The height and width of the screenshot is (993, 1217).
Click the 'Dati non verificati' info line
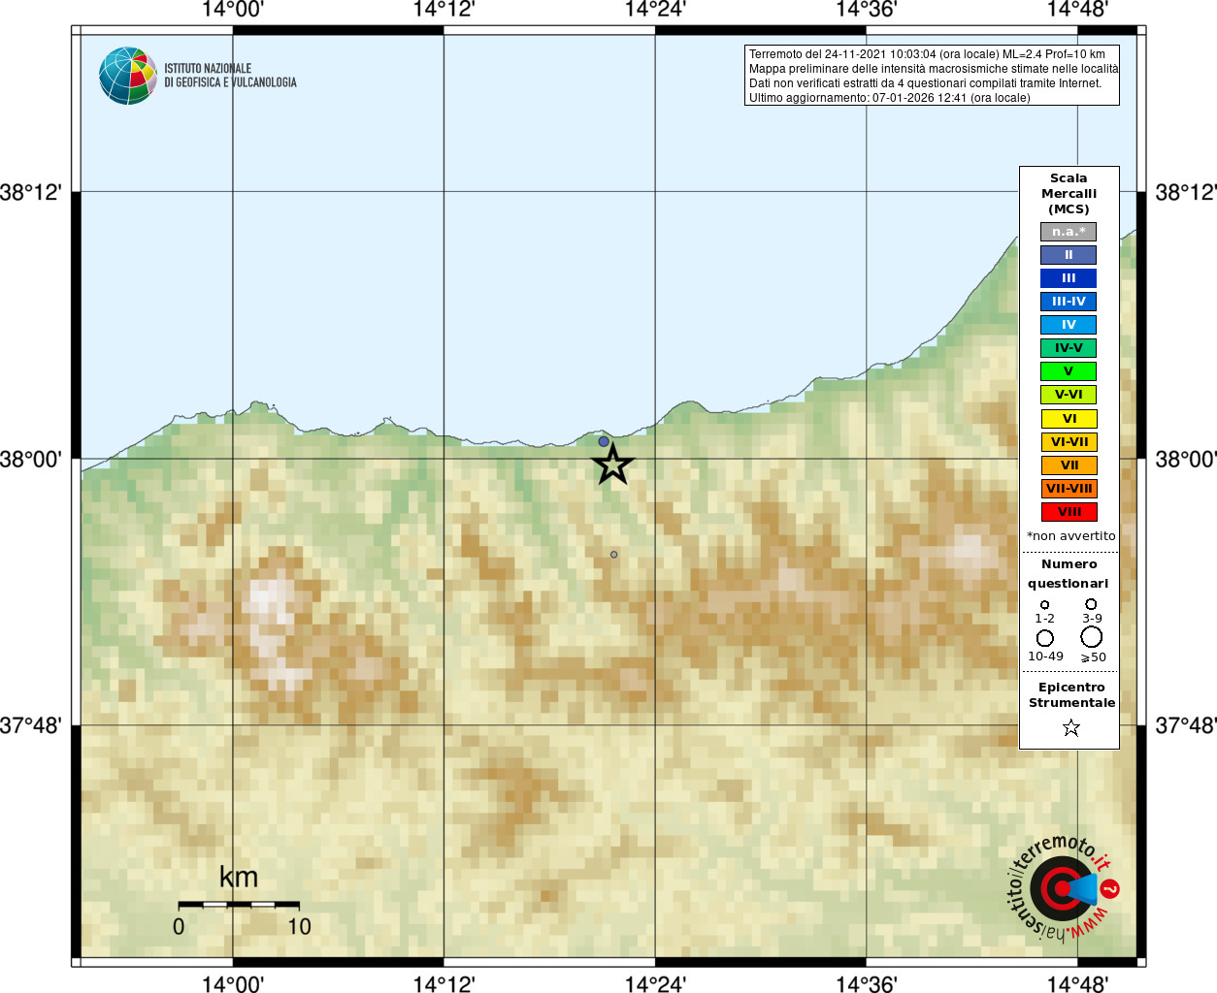(925, 83)
